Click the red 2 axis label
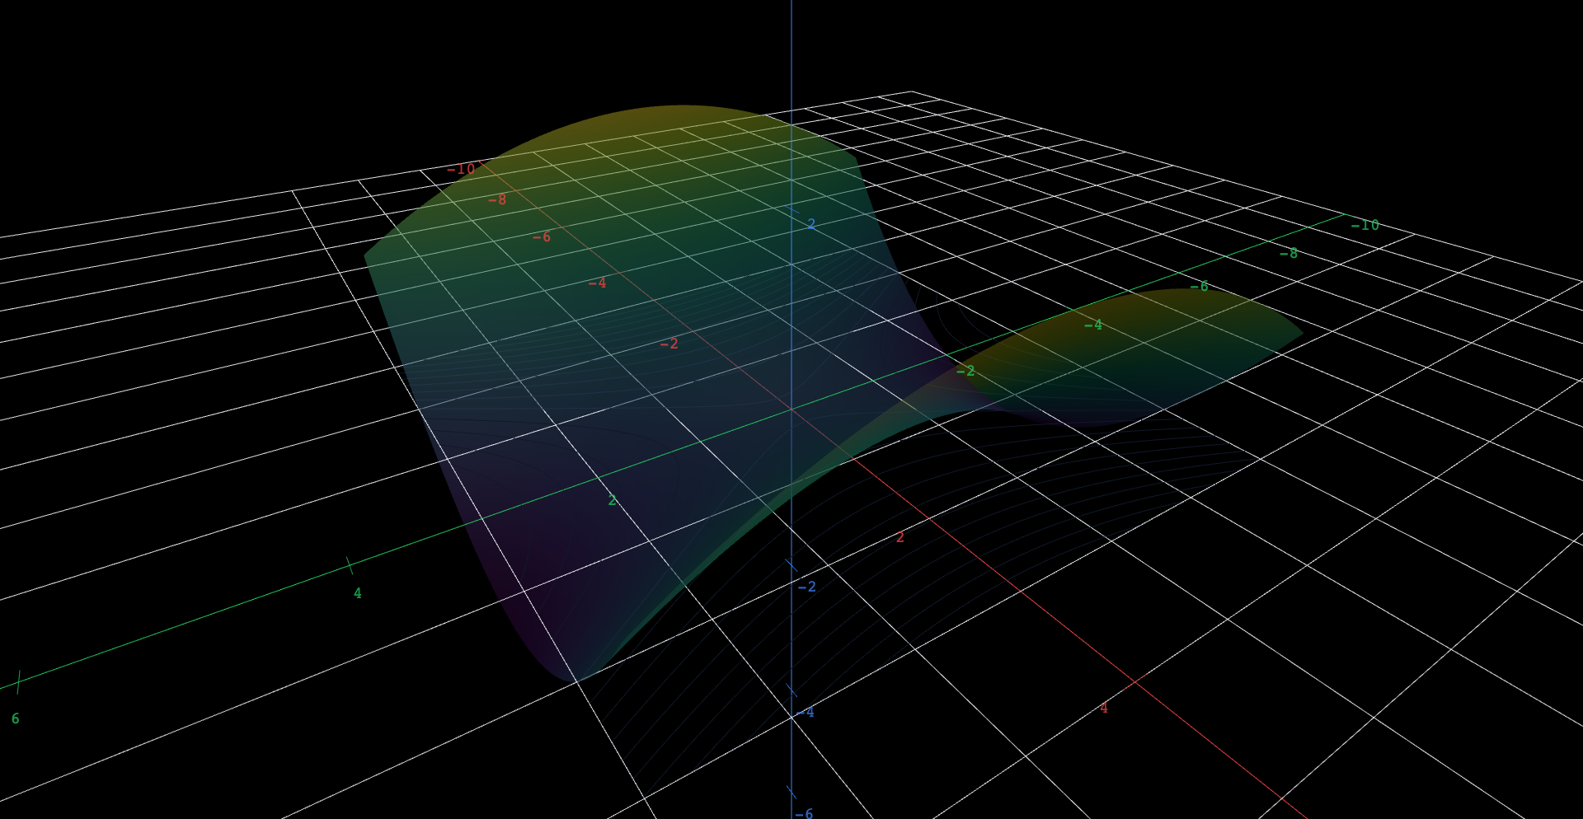 900,537
